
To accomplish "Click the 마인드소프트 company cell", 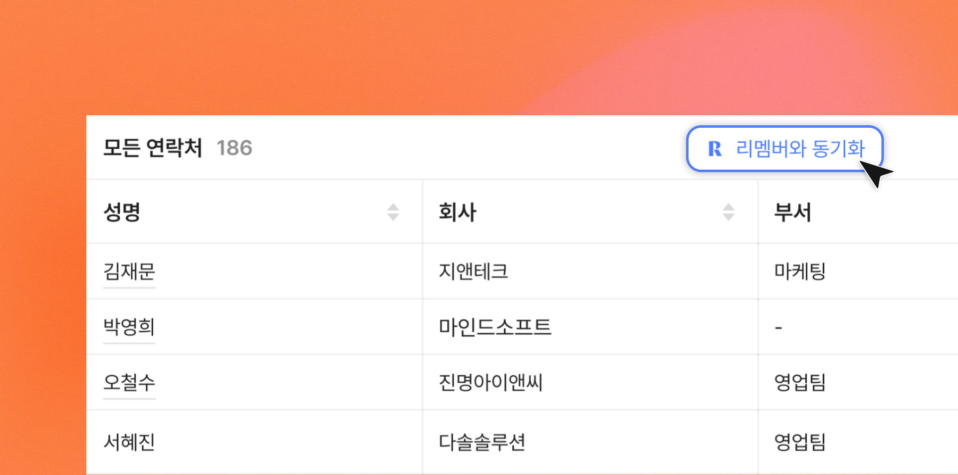I will 495,327.
